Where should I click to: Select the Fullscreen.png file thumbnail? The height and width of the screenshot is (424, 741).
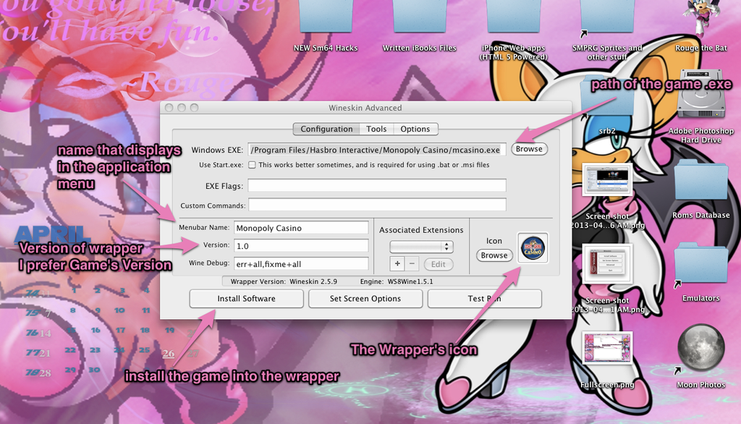(x=607, y=351)
